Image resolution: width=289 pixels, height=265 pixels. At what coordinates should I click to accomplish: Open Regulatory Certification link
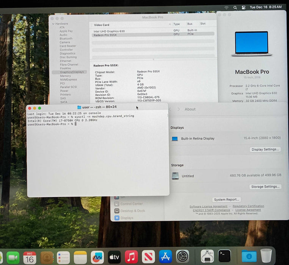pyautogui.click(x=248, y=206)
